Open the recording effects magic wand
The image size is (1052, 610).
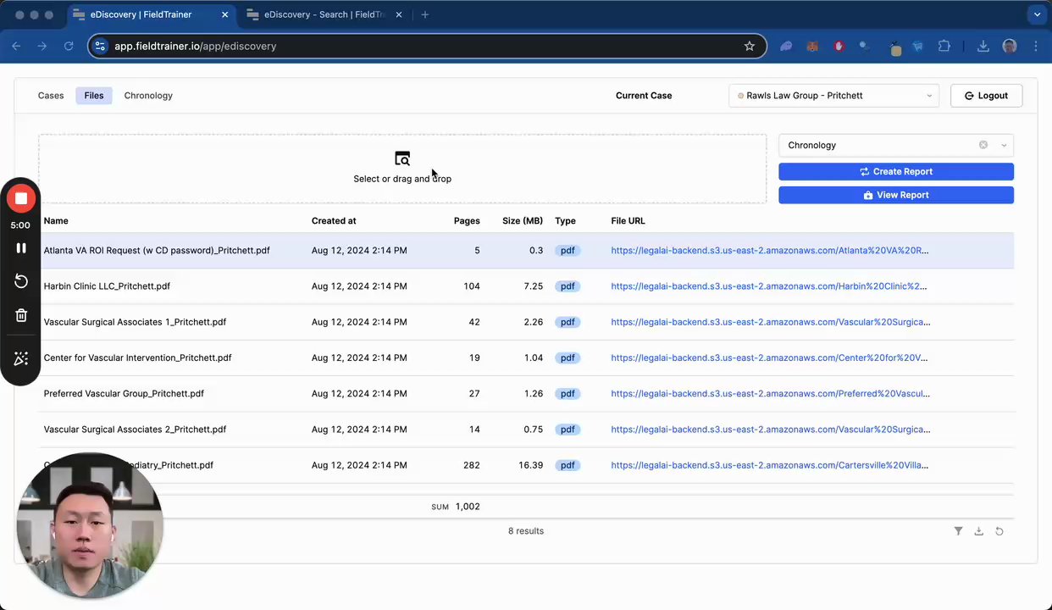[21, 359]
